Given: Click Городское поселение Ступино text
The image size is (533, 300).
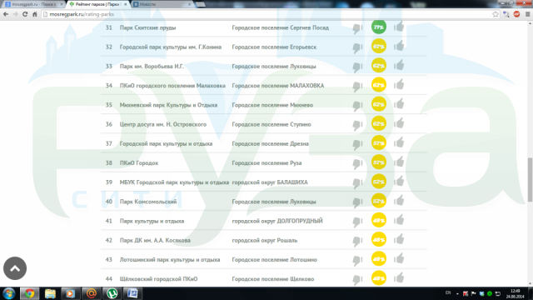Looking at the screenshot, I should tap(271, 124).
